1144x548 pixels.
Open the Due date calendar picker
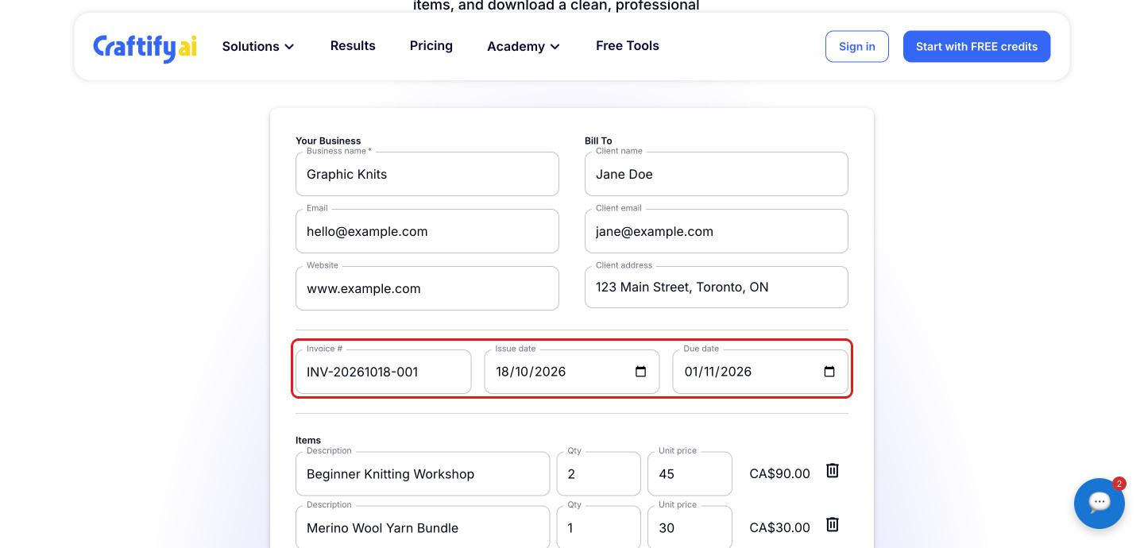point(829,372)
